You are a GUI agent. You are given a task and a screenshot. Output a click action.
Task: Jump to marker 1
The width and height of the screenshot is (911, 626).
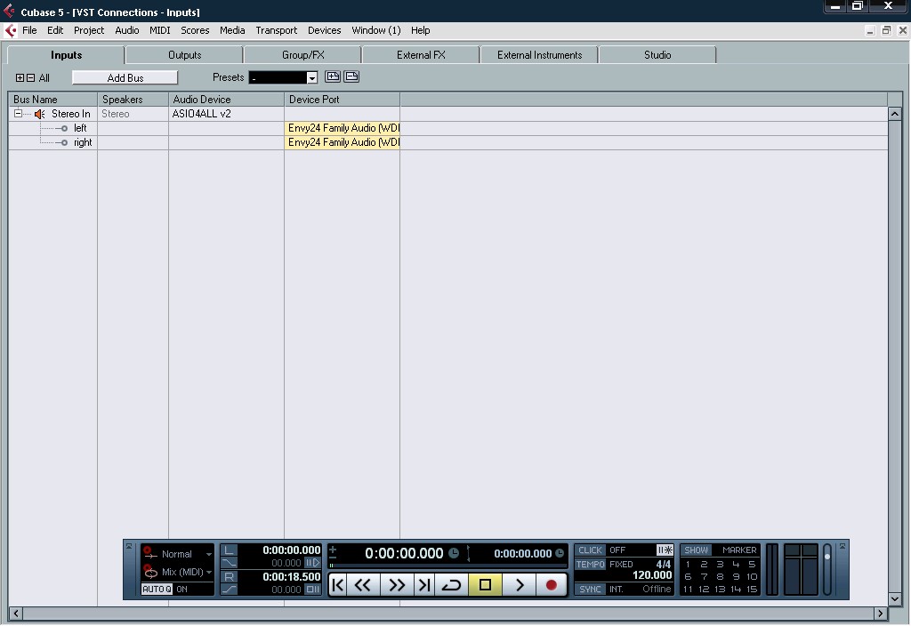(x=688, y=564)
